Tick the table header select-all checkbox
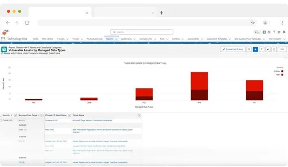The image size is (288, 167). 1,115
